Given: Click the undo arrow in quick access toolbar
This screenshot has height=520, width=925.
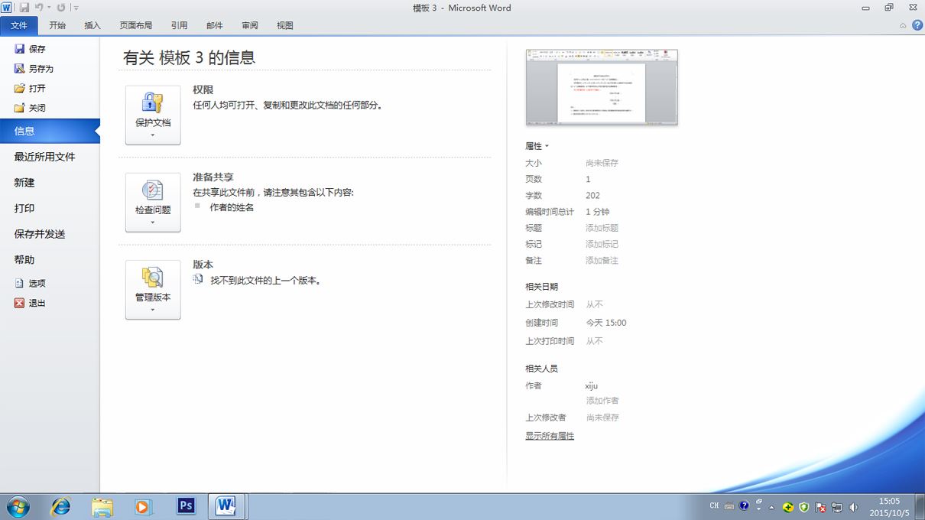Looking at the screenshot, I should [x=38, y=8].
